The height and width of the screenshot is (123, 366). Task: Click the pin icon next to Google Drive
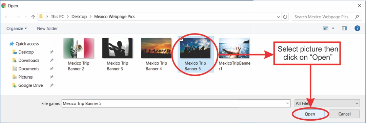click(52, 85)
